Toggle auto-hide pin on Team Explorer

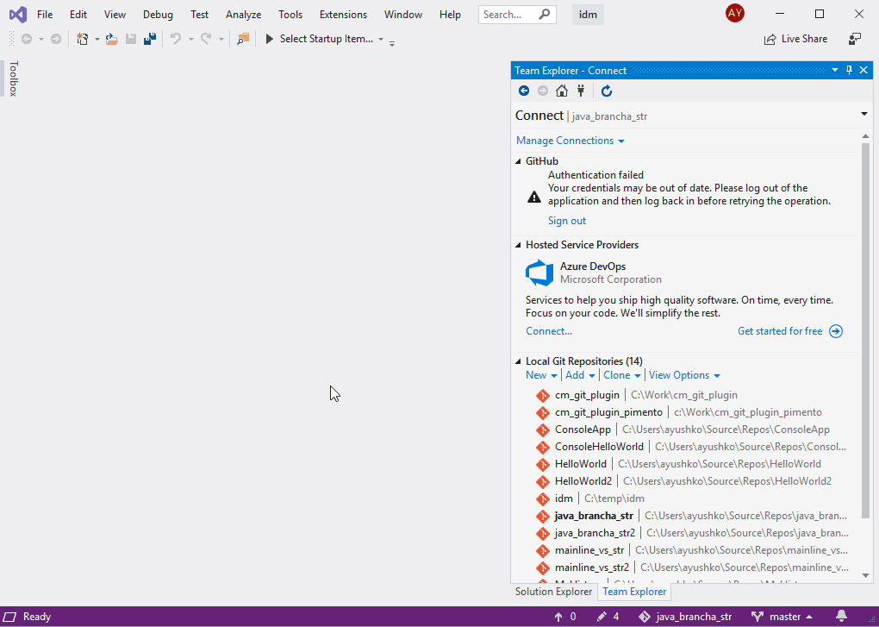[850, 70]
